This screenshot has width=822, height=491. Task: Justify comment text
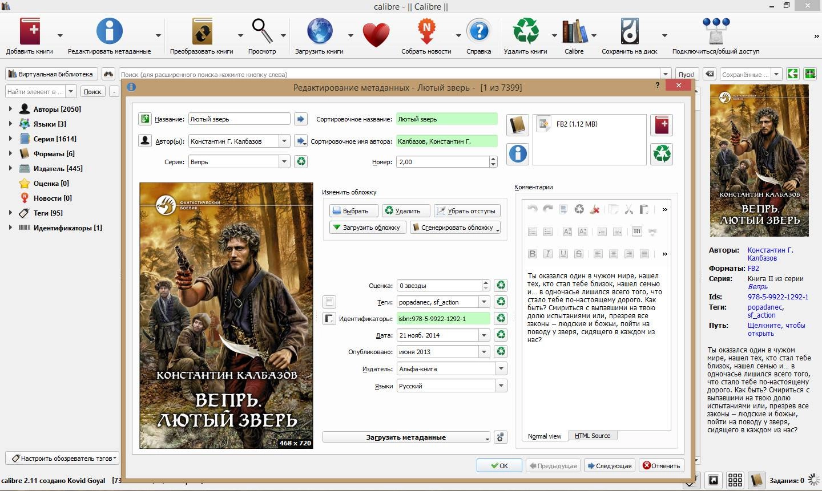644,254
